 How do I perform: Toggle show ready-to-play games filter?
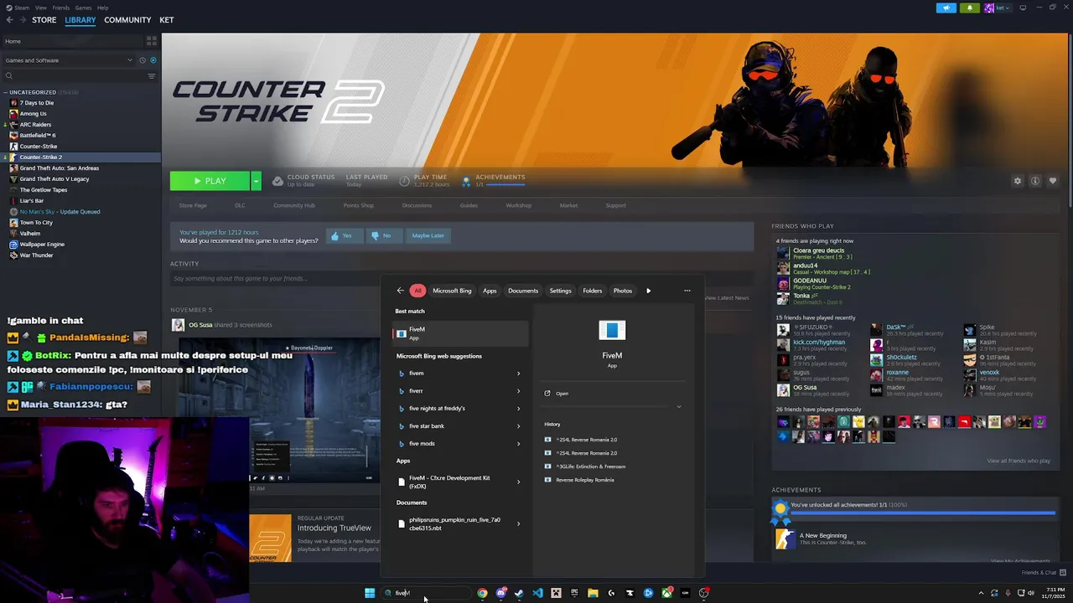click(153, 60)
